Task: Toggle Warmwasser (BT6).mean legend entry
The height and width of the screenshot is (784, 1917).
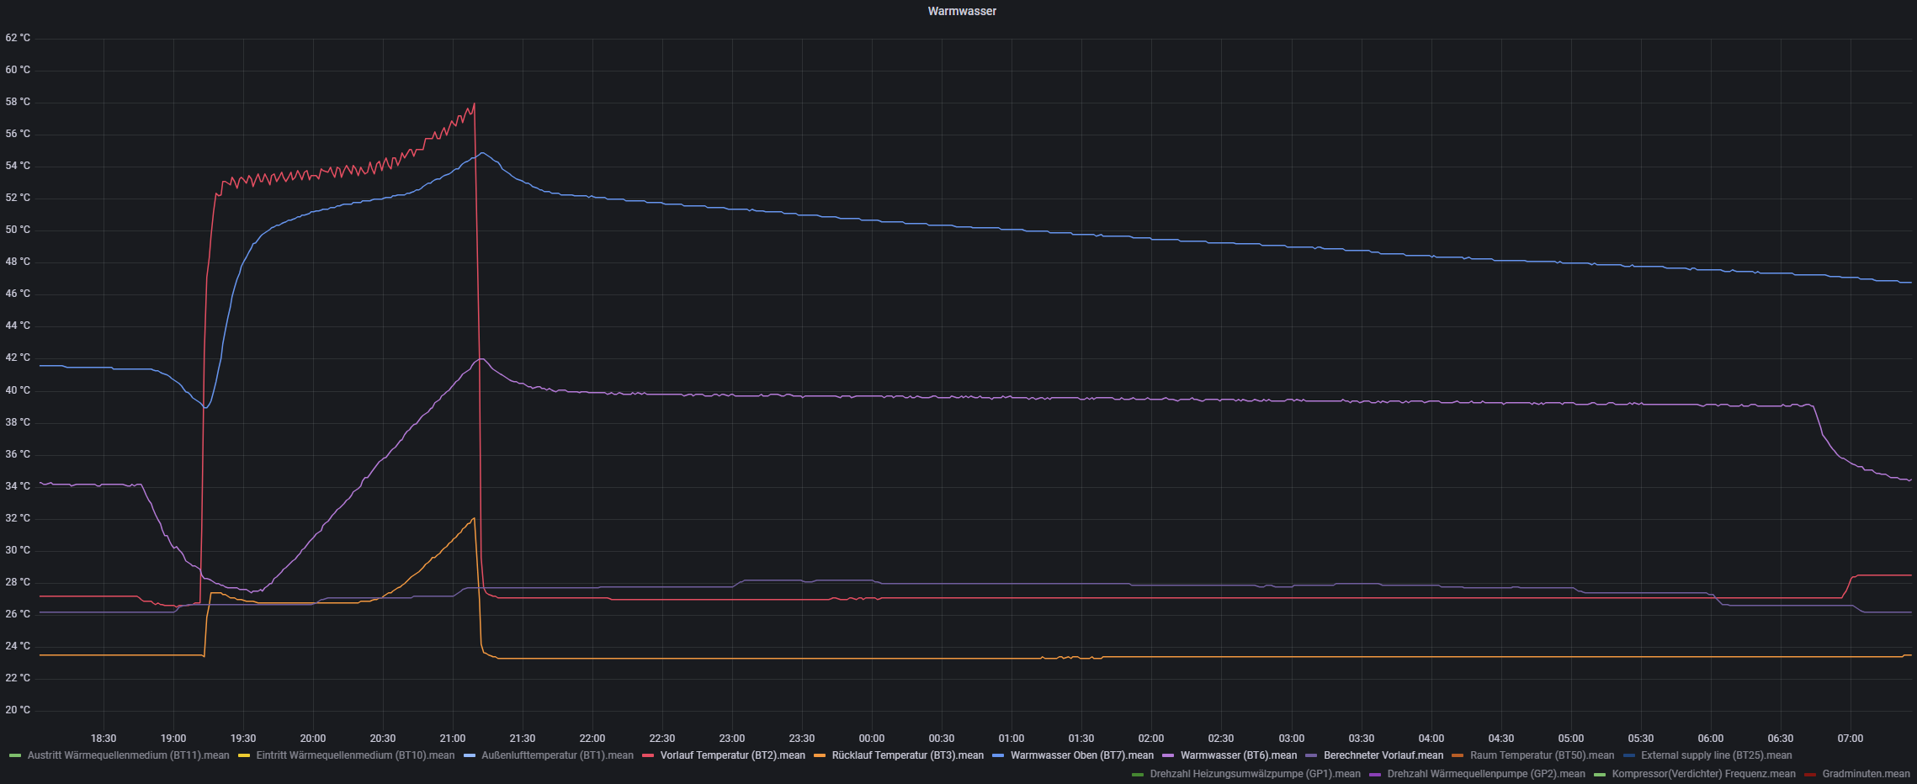Action: click(1239, 755)
